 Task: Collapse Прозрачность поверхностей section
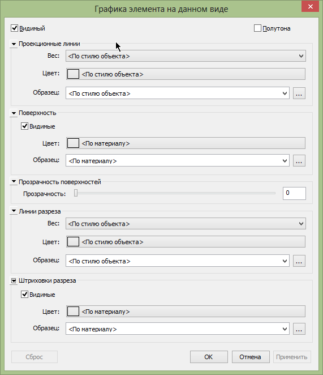(x=14, y=182)
